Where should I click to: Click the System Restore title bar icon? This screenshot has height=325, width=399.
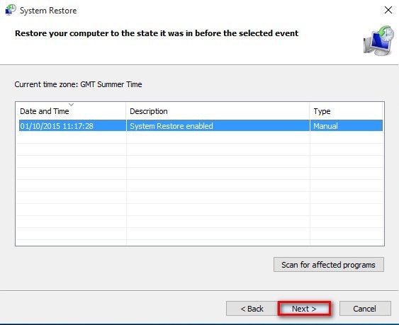(11, 10)
